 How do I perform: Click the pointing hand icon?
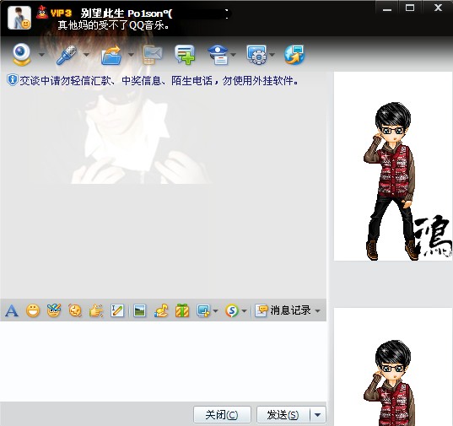[x=96, y=310]
